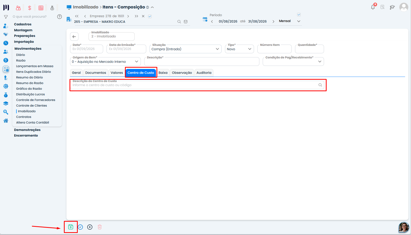Open Condição de Pag/Recebimento dropdown
This screenshot has height=235, width=411.
click(x=293, y=62)
